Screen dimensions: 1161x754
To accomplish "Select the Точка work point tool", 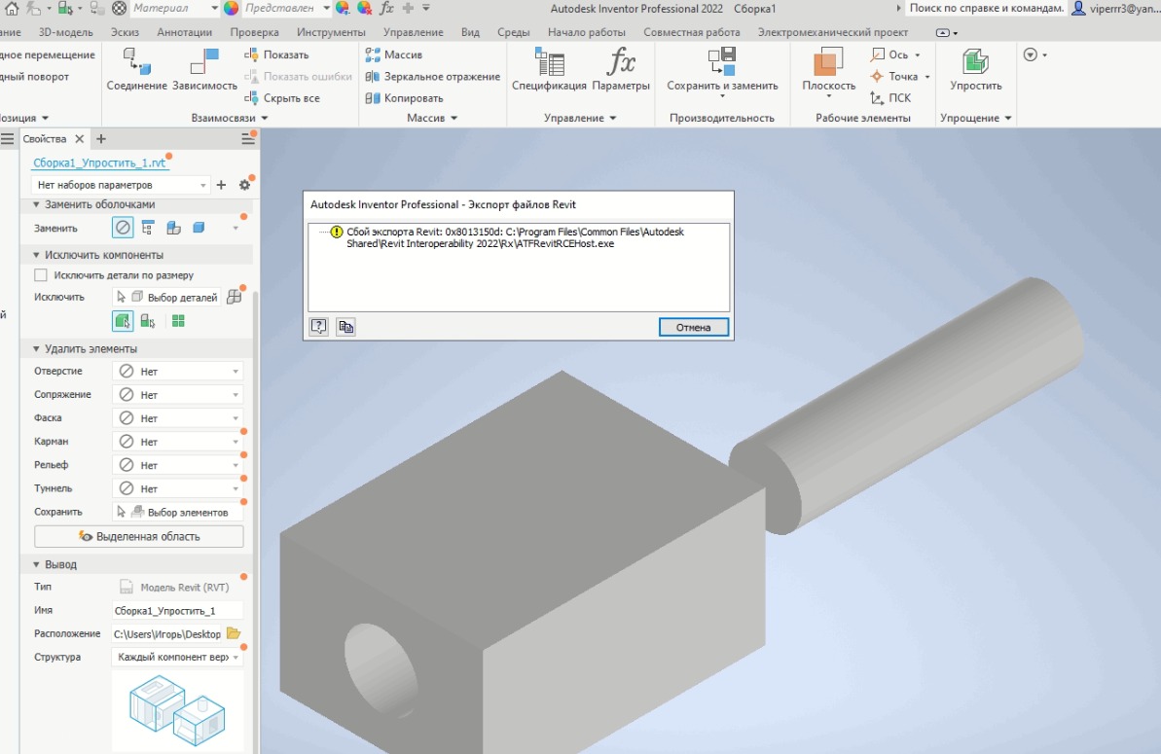I will click(x=893, y=76).
